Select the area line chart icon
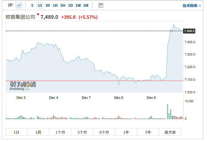The width and height of the screenshot is (207, 141). click(x=19, y=6)
